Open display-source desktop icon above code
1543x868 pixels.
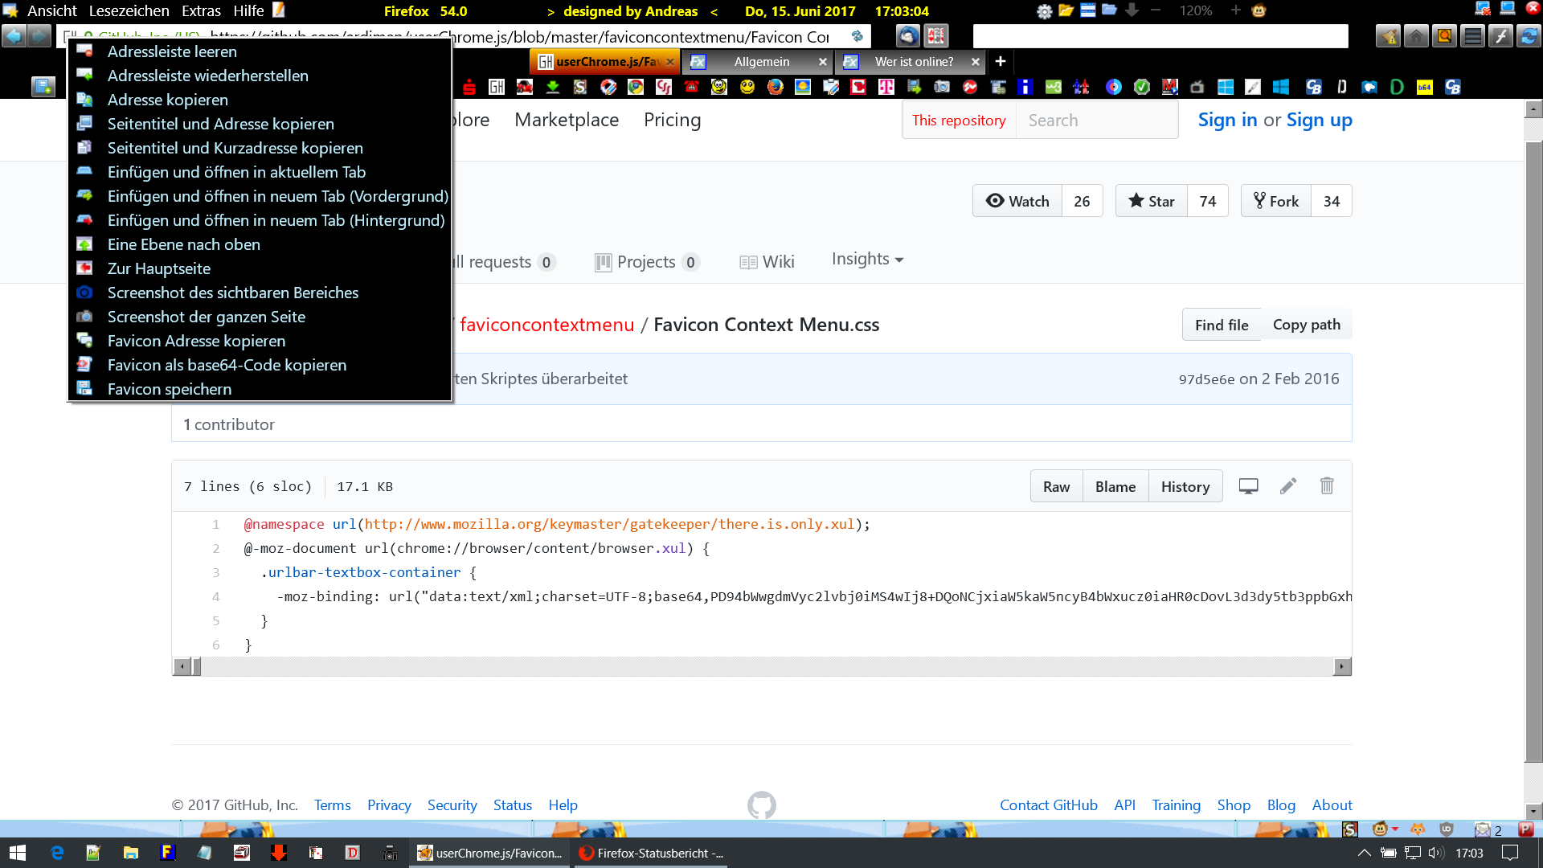[x=1248, y=486]
